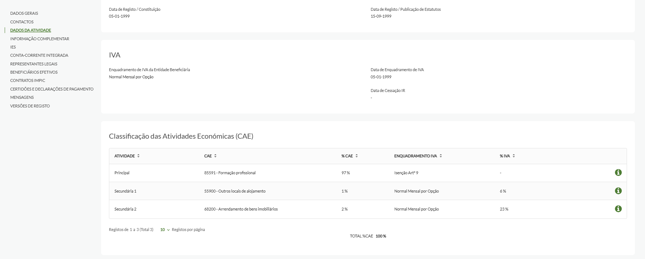Navigate to Informação Complementar

click(x=40, y=39)
